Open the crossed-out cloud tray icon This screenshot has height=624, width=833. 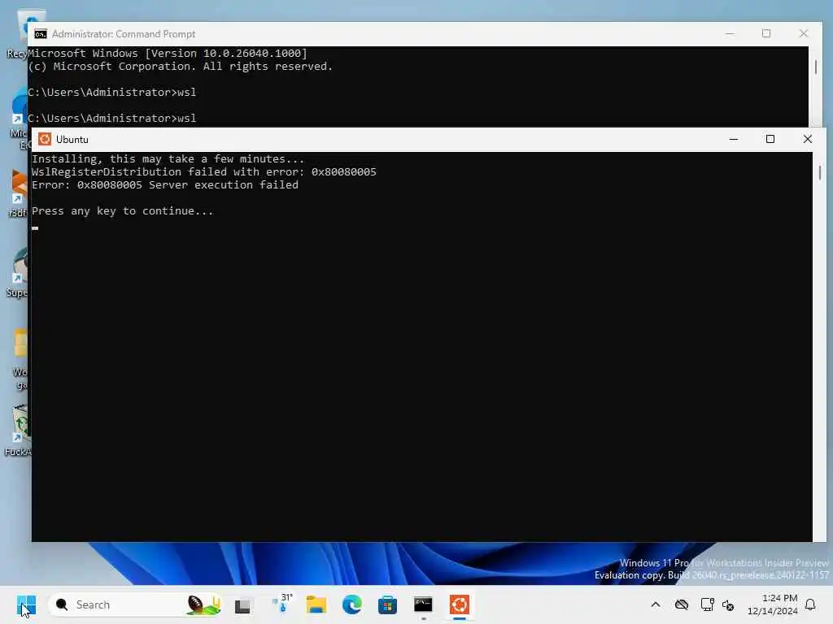(682, 604)
